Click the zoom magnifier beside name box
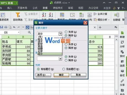The image size is (127, 95). pos(29,32)
